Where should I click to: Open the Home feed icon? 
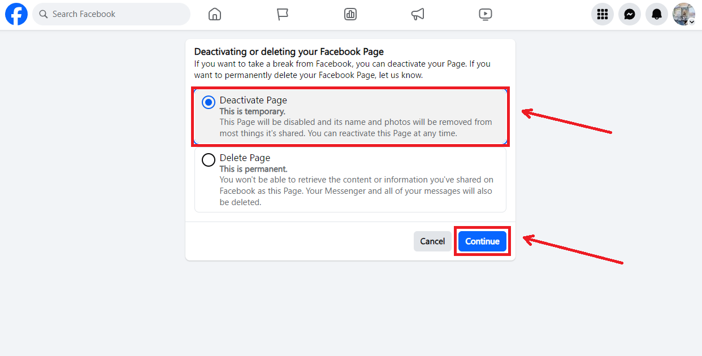[x=215, y=14]
